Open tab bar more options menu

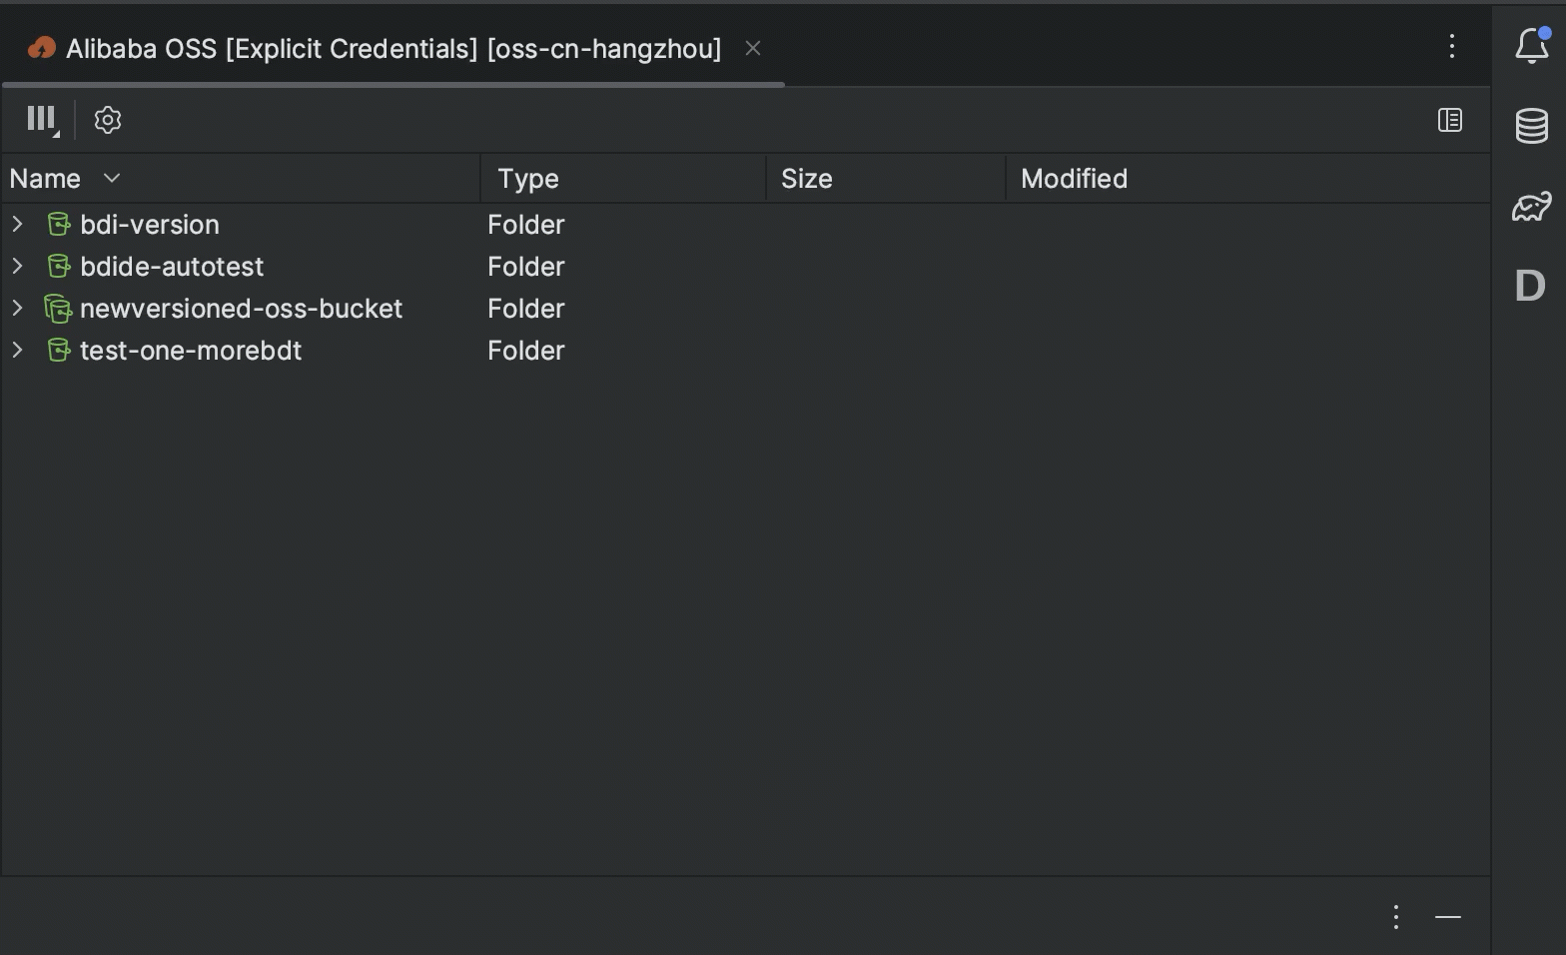(1452, 46)
